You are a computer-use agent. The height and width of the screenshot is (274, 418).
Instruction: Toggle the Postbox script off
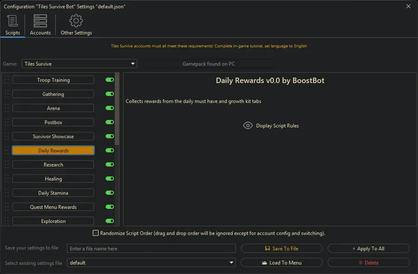point(110,122)
